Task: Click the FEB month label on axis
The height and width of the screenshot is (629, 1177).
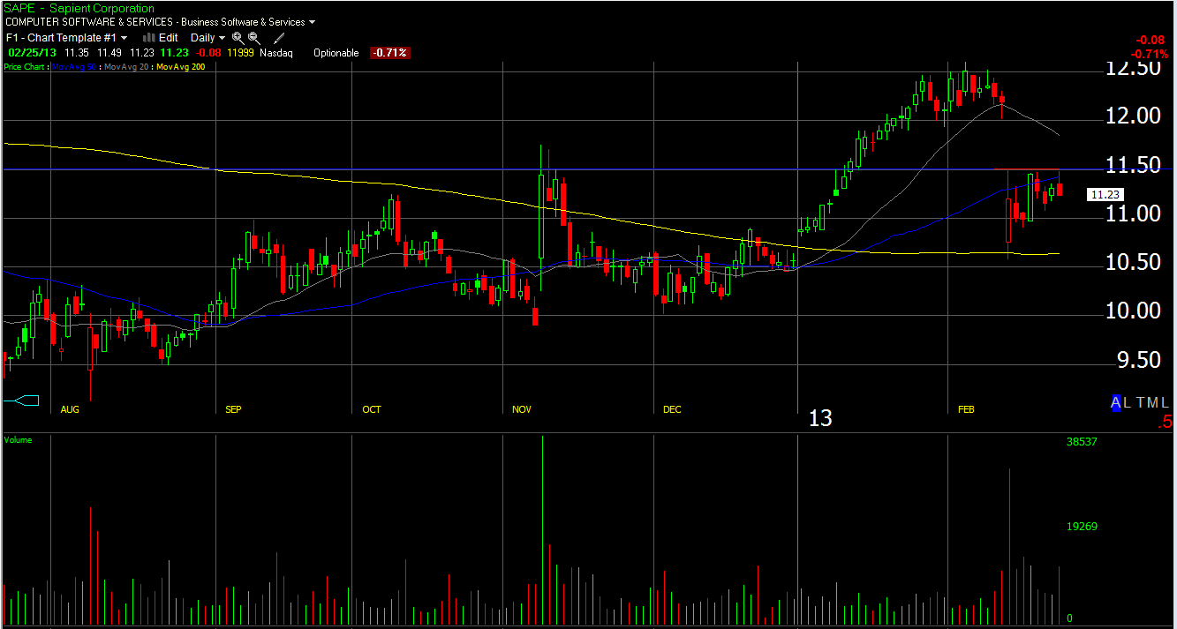Action: [966, 409]
